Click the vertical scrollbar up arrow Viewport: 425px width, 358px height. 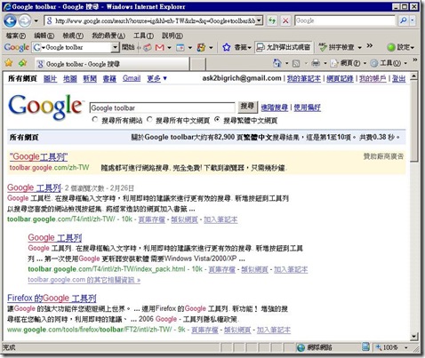pyautogui.click(x=414, y=76)
